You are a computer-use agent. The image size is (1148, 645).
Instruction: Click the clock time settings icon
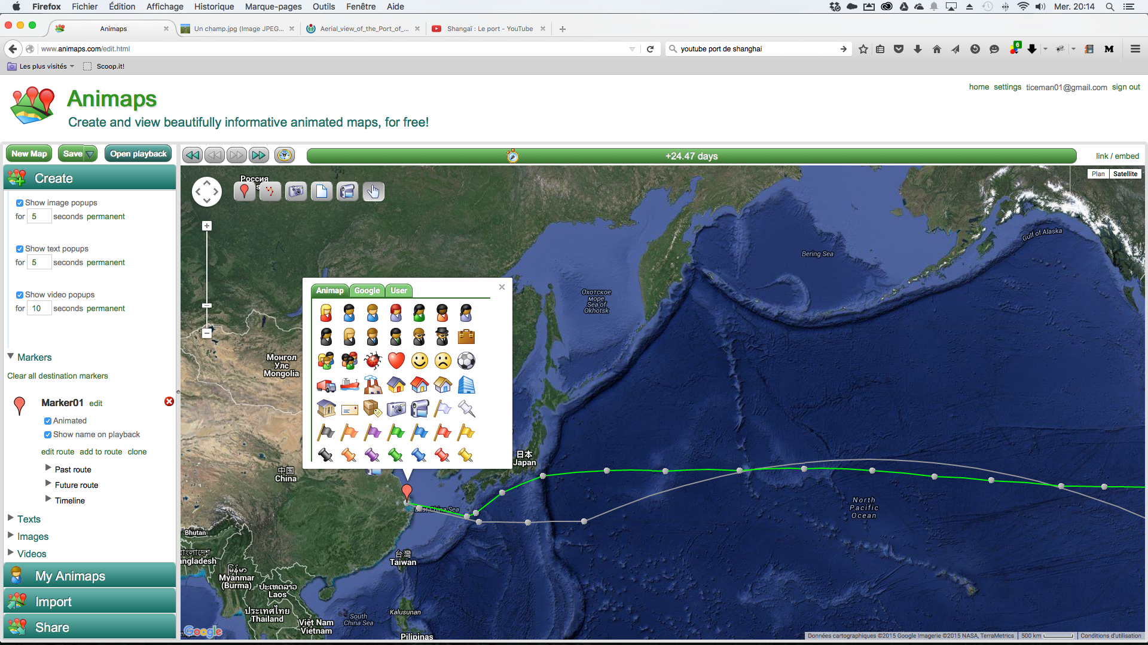[x=285, y=155]
